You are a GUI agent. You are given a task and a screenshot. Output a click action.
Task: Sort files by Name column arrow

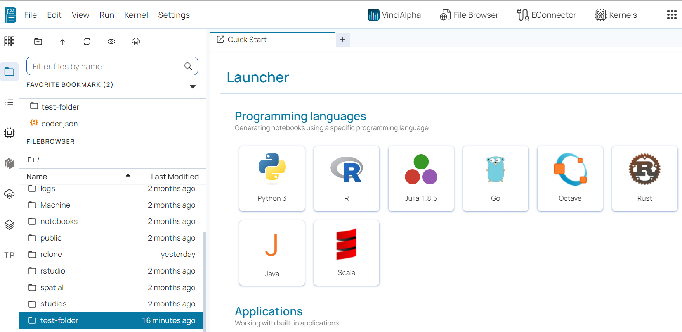(x=128, y=176)
